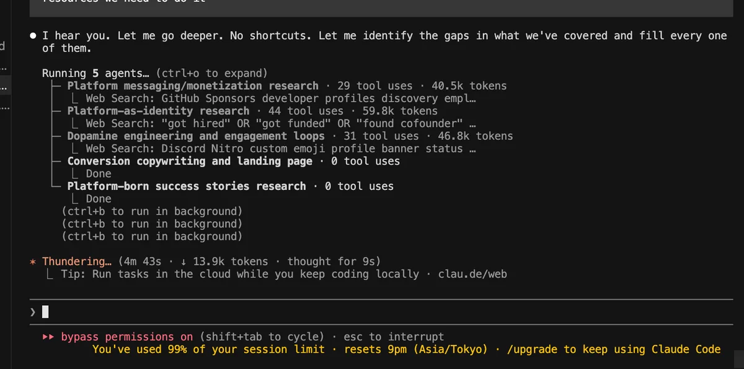This screenshot has width=744, height=369.
Task: Click the down-arrow icon beside 13.9k tokens
Action: point(184,261)
